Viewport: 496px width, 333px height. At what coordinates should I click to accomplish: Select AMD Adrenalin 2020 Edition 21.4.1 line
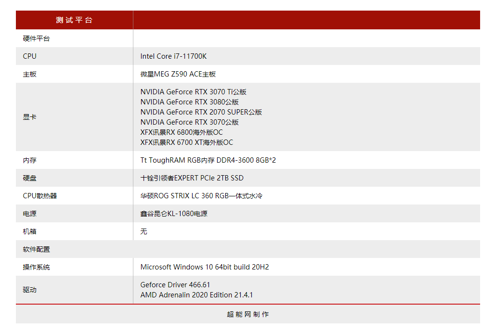tap(197, 295)
